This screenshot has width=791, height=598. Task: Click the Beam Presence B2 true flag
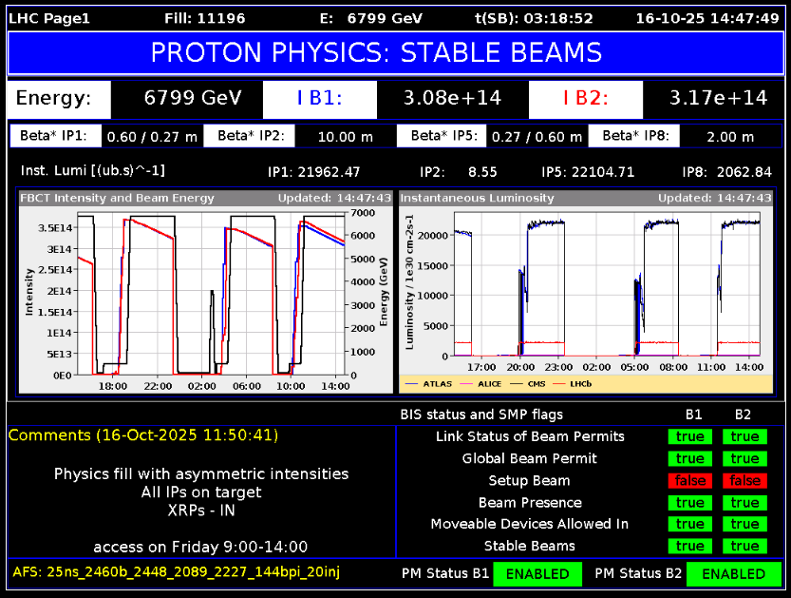[744, 503]
